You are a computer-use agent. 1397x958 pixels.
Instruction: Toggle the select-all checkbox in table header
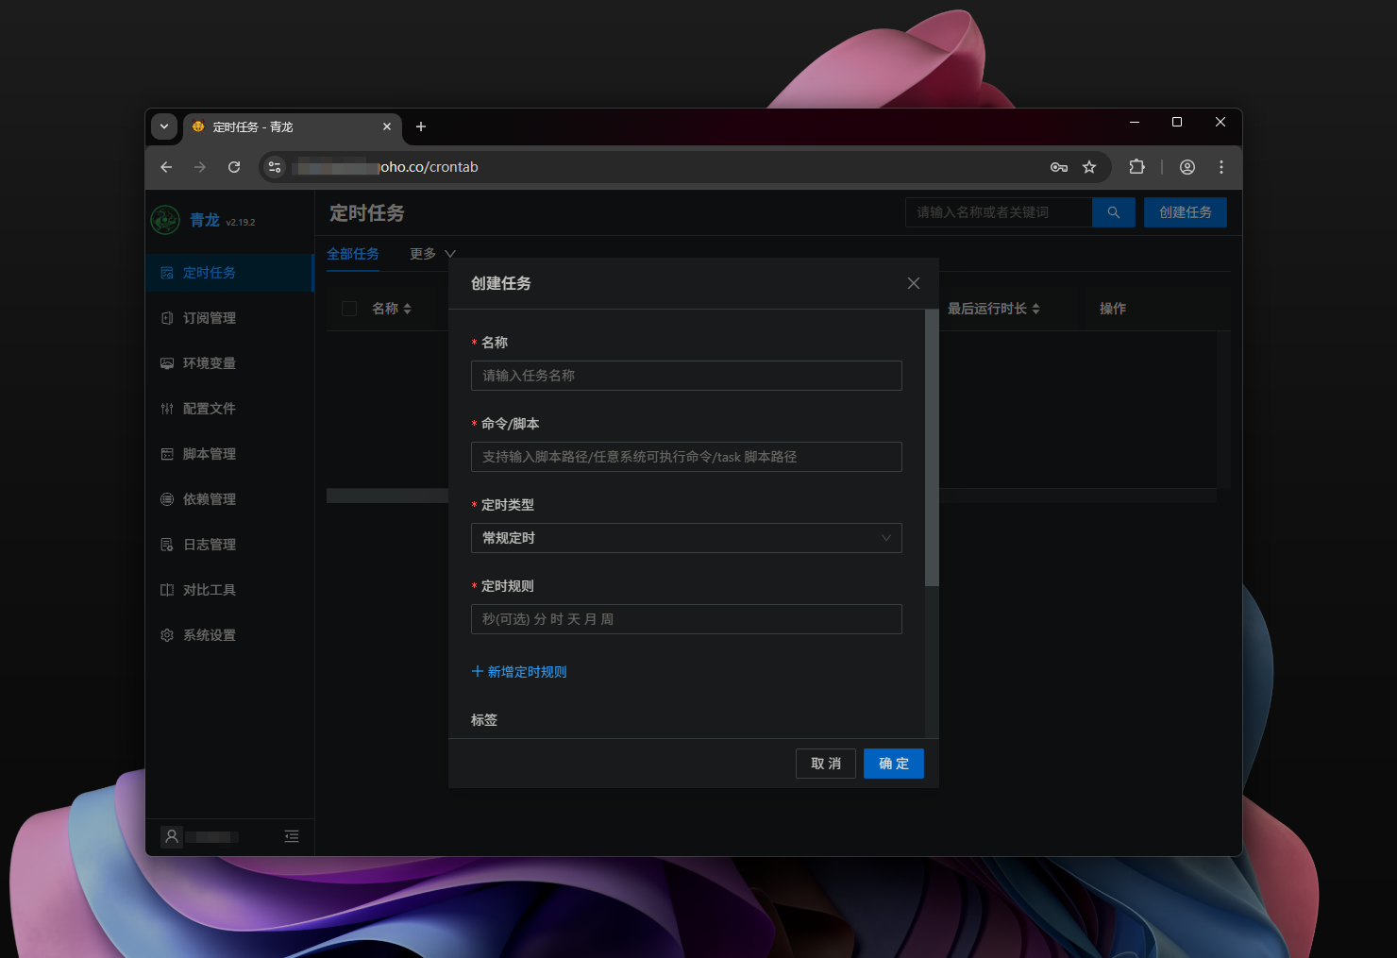pos(349,309)
